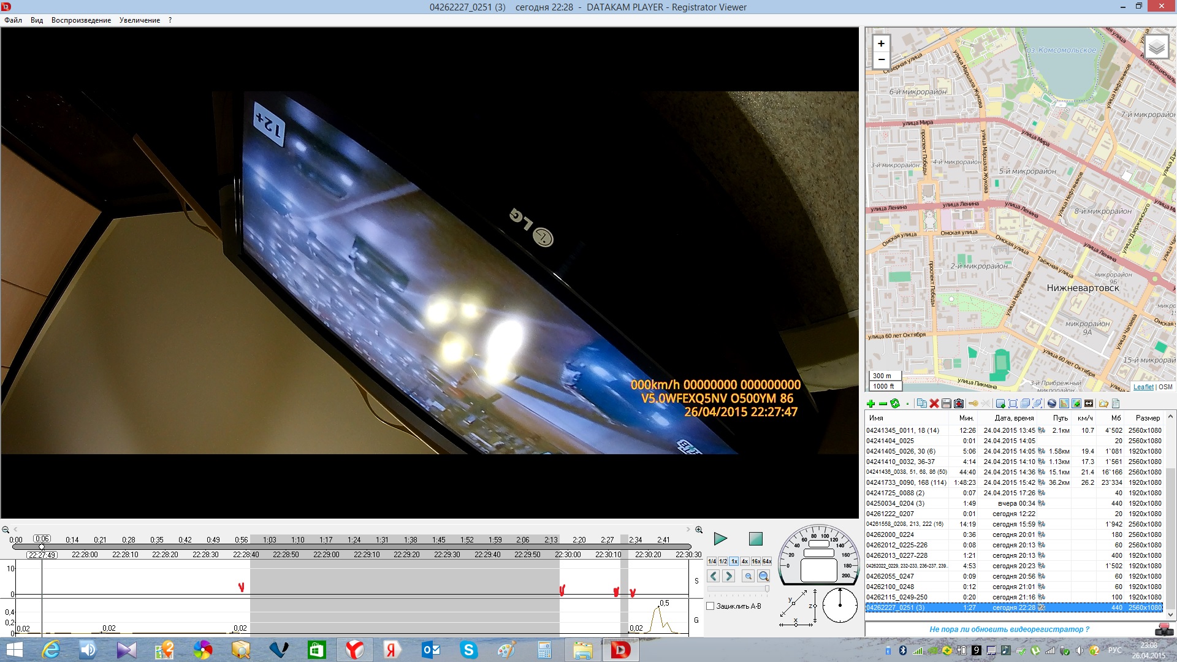The width and height of the screenshot is (1177, 662).
Task: Open the map layers selector
Action: coord(1156,47)
